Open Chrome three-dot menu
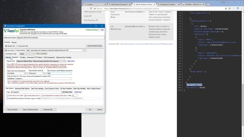This screenshot has width=244, height=137. tap(242, 8)
